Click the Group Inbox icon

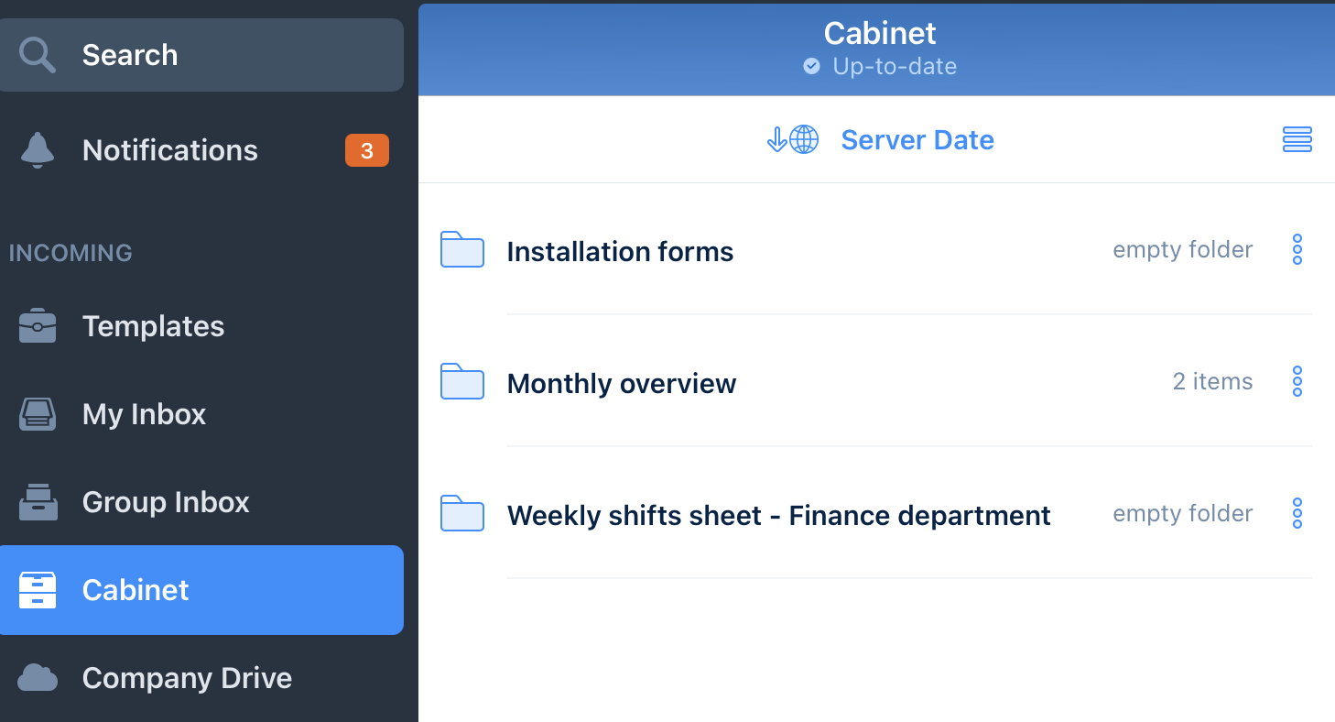click(38, 501)
